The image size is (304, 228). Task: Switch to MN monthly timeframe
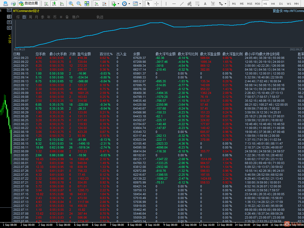point(296,4)
